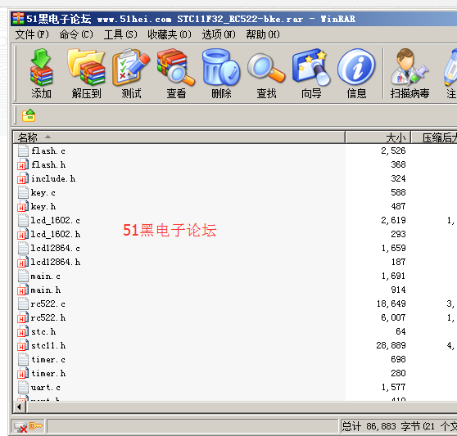This screenshot has width=457, height=436.
Task: Select the include.h header file icon
Action: click(23, 178)
